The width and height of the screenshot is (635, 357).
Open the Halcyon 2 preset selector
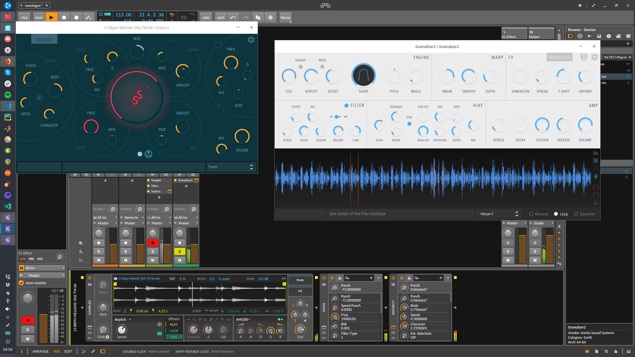pos(499,214)
